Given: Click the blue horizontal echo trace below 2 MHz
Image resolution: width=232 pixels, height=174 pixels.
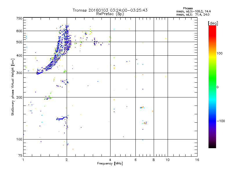Looking at the screenshot, I should point(62,118).
